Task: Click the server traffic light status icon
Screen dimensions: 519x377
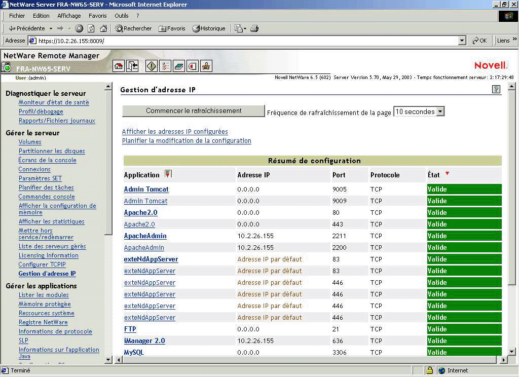Action: [x=7, y=67]
